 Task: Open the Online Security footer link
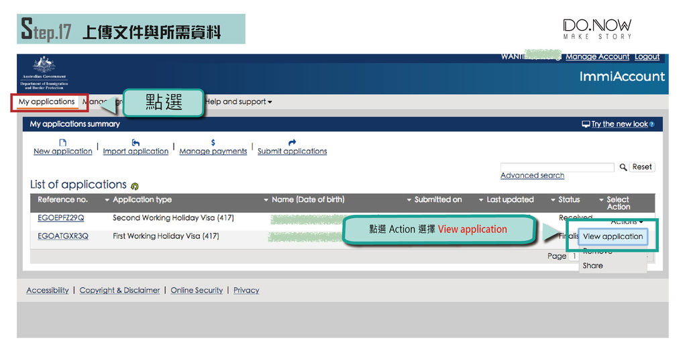click(x=197, y=290)
